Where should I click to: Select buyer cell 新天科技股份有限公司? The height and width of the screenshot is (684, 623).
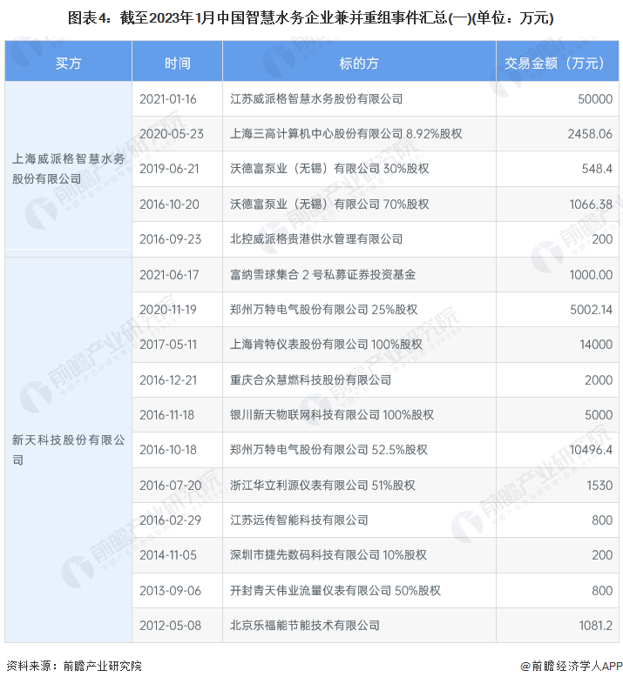68,450
